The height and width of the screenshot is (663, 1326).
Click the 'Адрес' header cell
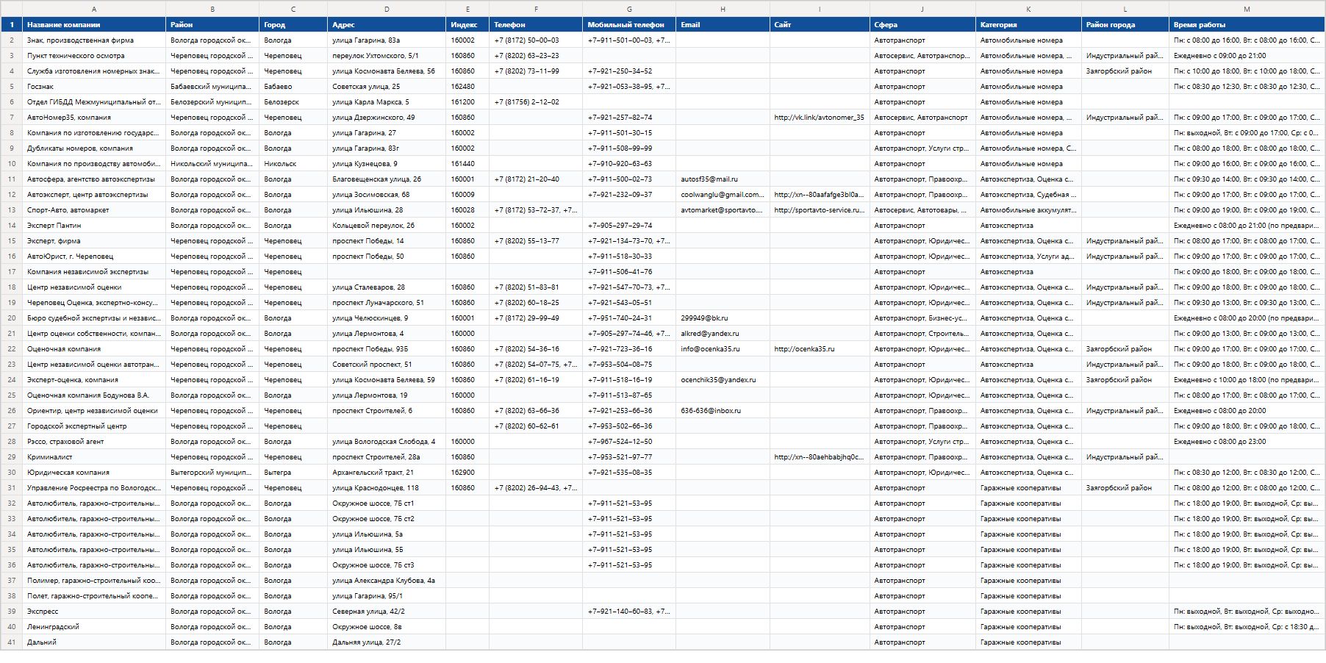(x=387, y=25)
